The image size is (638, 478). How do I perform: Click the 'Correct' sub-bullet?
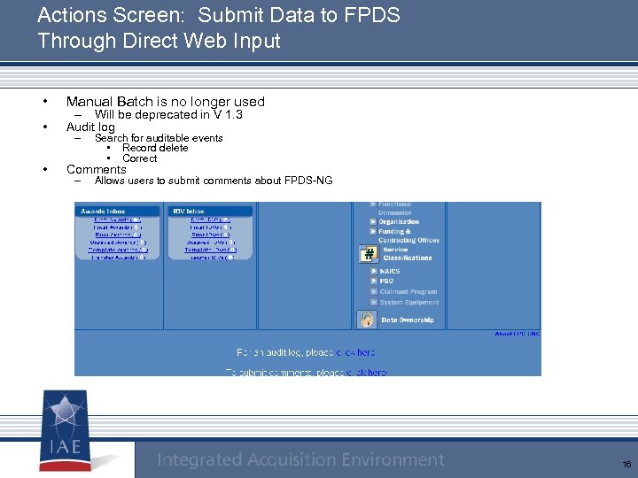[140, 158]
